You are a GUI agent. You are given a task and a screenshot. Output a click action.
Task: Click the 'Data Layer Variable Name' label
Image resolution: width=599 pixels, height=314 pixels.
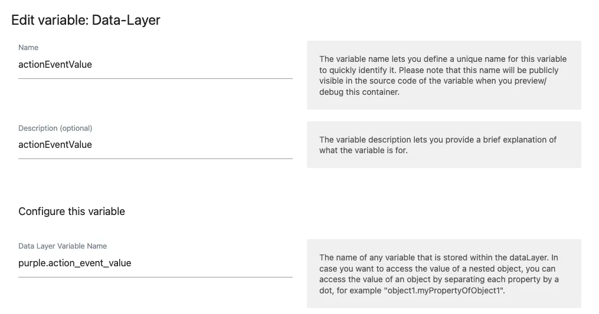(63, 246)
